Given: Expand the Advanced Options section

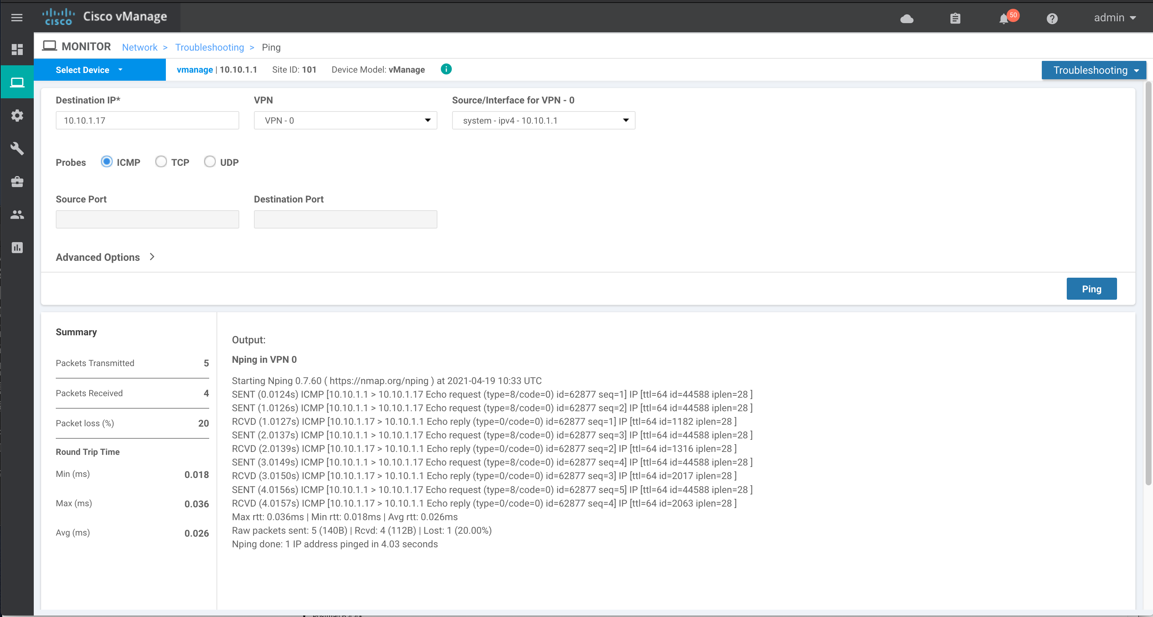Looking at the screenshot, I should pyautogui.click(x=105, y=257).
